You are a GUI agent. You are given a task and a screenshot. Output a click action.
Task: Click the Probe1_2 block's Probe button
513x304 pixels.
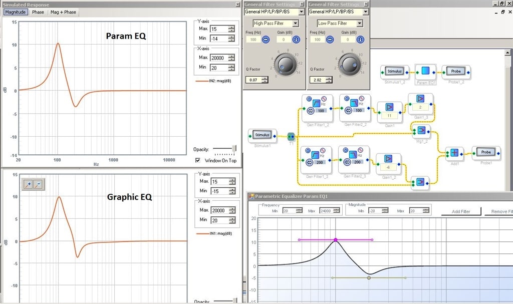pos(456,71)
